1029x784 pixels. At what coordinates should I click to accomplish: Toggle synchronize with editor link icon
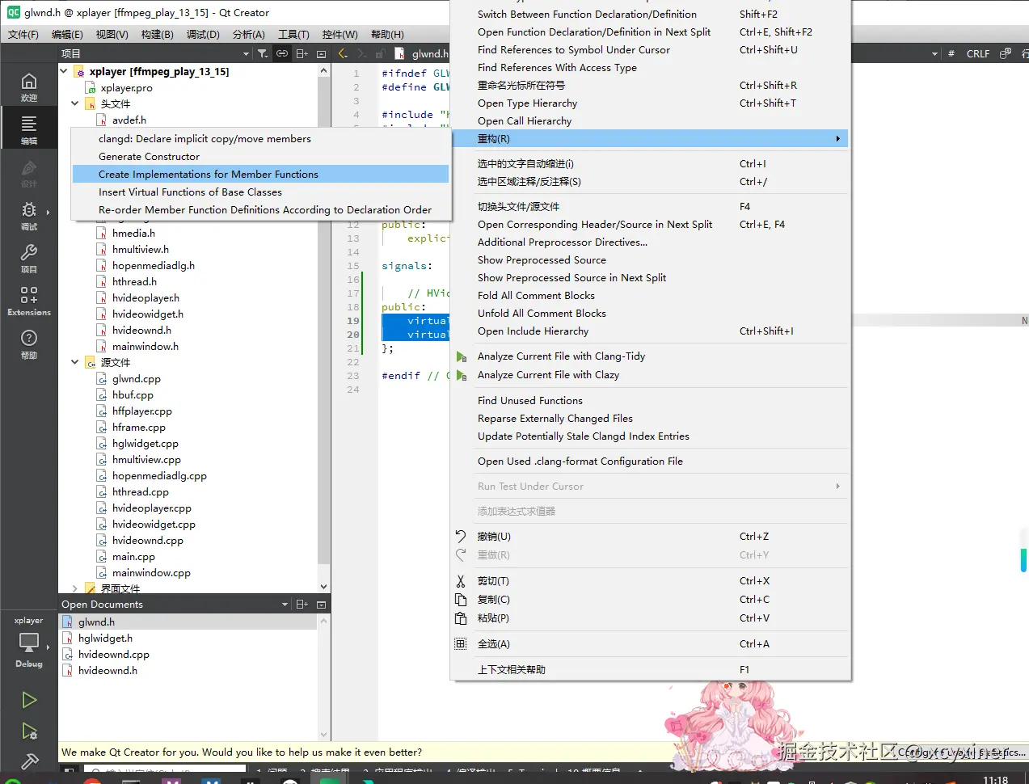tap(282, 53)
